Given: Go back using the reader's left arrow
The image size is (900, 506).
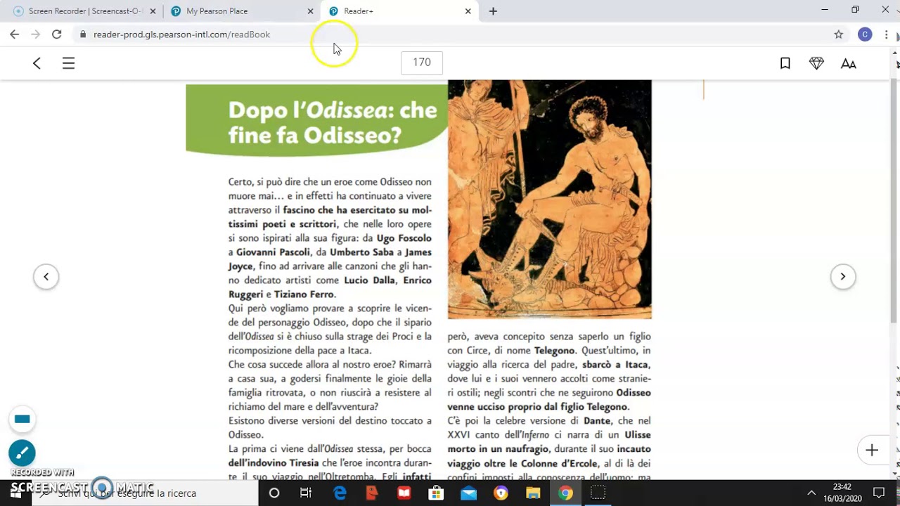Looking at the screenshot, I should pos(37,63).
